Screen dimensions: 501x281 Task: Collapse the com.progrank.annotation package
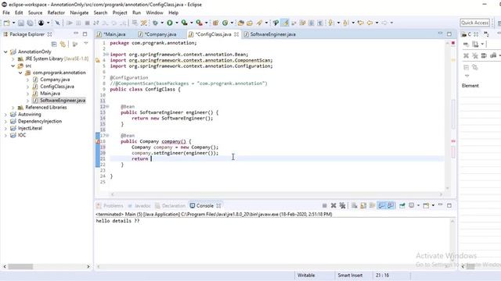[x=20, y=73]
